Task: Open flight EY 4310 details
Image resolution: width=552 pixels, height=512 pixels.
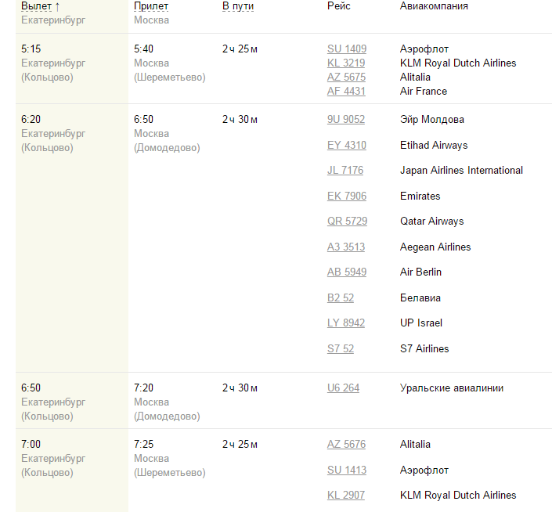Action: [x=346, y=146]
